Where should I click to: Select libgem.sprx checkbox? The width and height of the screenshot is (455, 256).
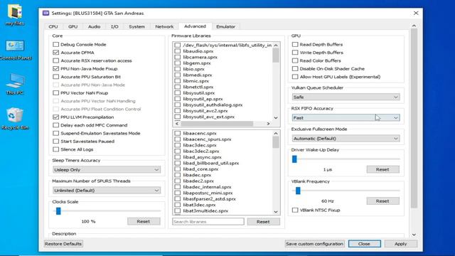(178, 63)
